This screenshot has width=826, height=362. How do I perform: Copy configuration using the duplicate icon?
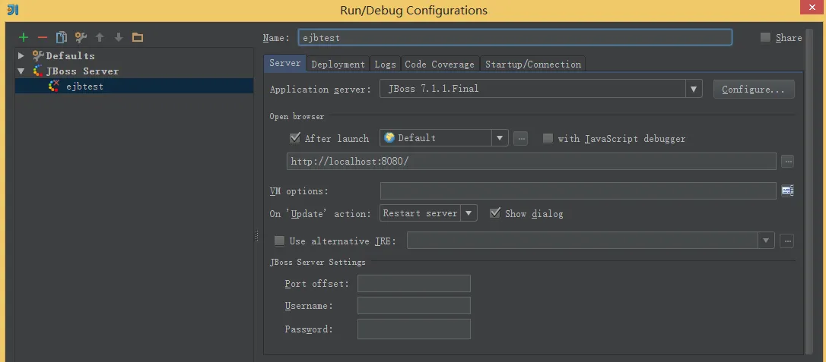(62, 37)
